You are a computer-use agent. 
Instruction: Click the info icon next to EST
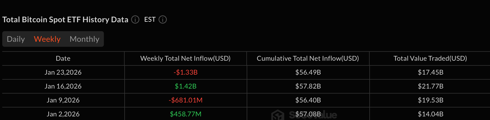point(163,20)
